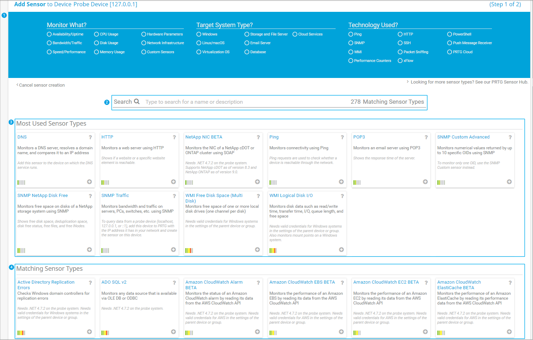Add ADO SQL v2 sensor plus icon
Screen dimensions: 533x340
(x=173, y=332)
